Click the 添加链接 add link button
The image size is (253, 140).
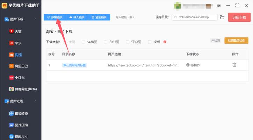(55, 17)
